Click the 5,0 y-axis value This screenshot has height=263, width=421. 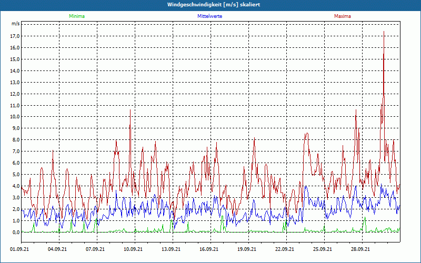tap(16, 174)
